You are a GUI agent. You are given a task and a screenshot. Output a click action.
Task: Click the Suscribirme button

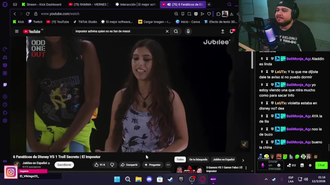[64, 165]
